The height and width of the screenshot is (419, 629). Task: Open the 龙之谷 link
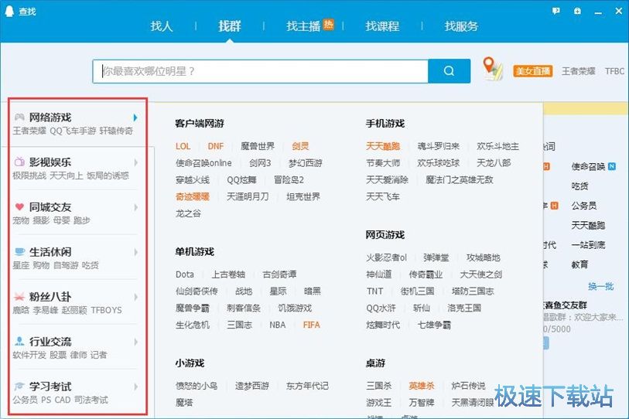click(188, 213)
